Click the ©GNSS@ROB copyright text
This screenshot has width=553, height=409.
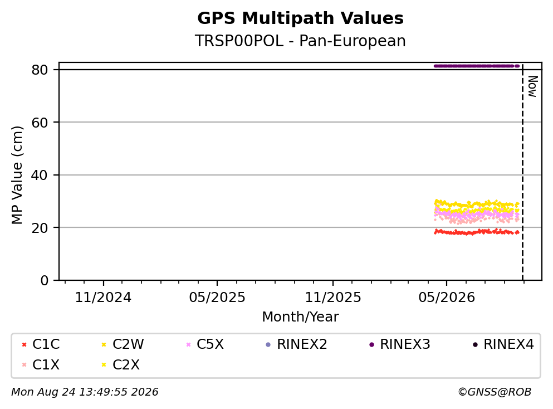[495, 392]
